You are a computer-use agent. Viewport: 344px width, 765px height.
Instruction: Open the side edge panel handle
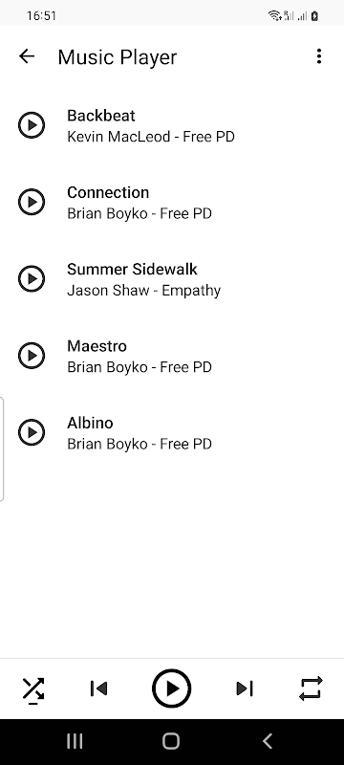(x=2, y=449)
